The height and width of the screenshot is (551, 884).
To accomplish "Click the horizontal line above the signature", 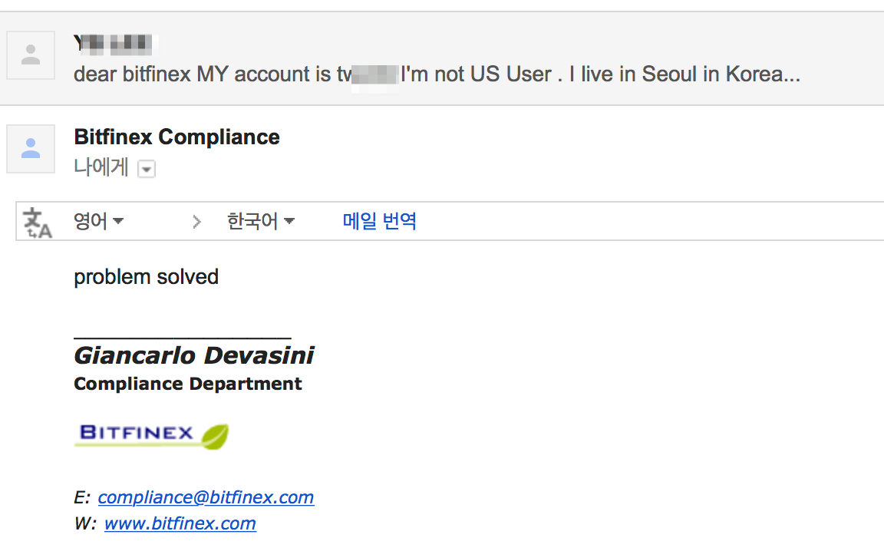I will (183, 338).
